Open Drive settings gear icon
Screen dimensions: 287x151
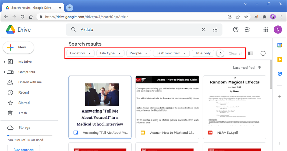[247, 29]
